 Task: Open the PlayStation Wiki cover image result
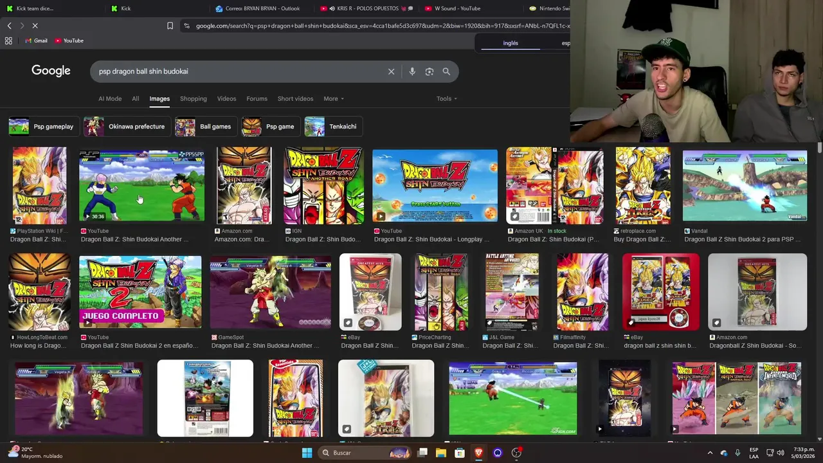39,185
